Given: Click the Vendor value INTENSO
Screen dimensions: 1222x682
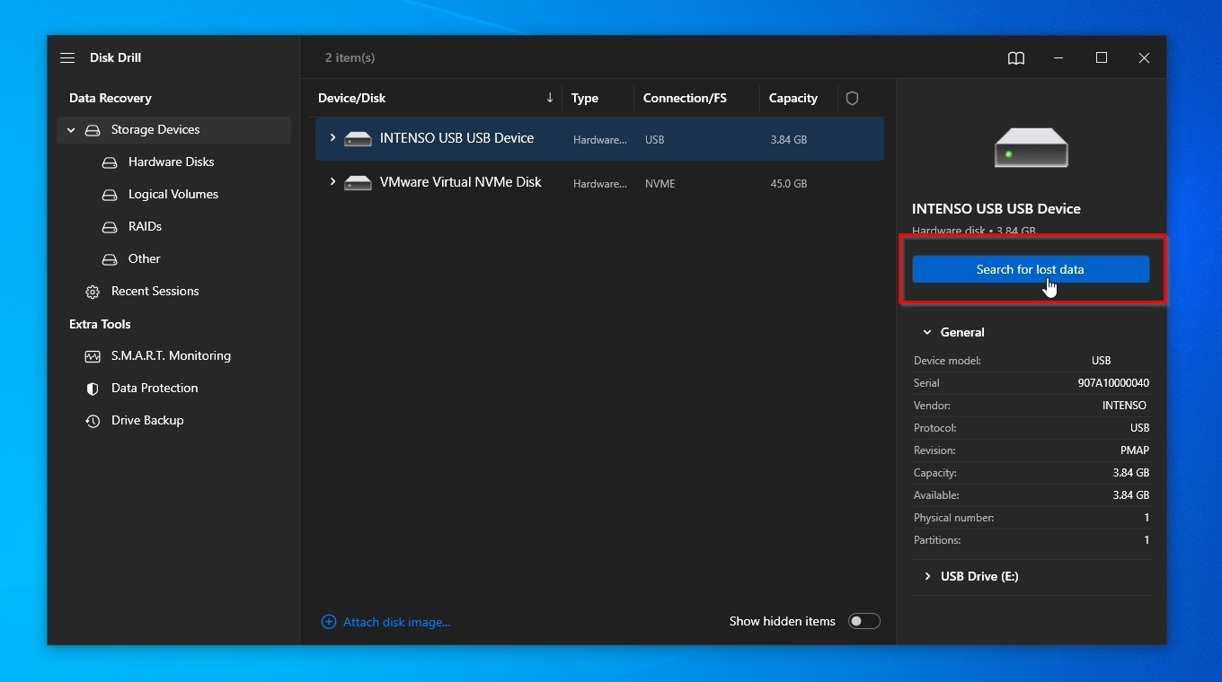Looking at the screenshot, I should [1124, 406].
